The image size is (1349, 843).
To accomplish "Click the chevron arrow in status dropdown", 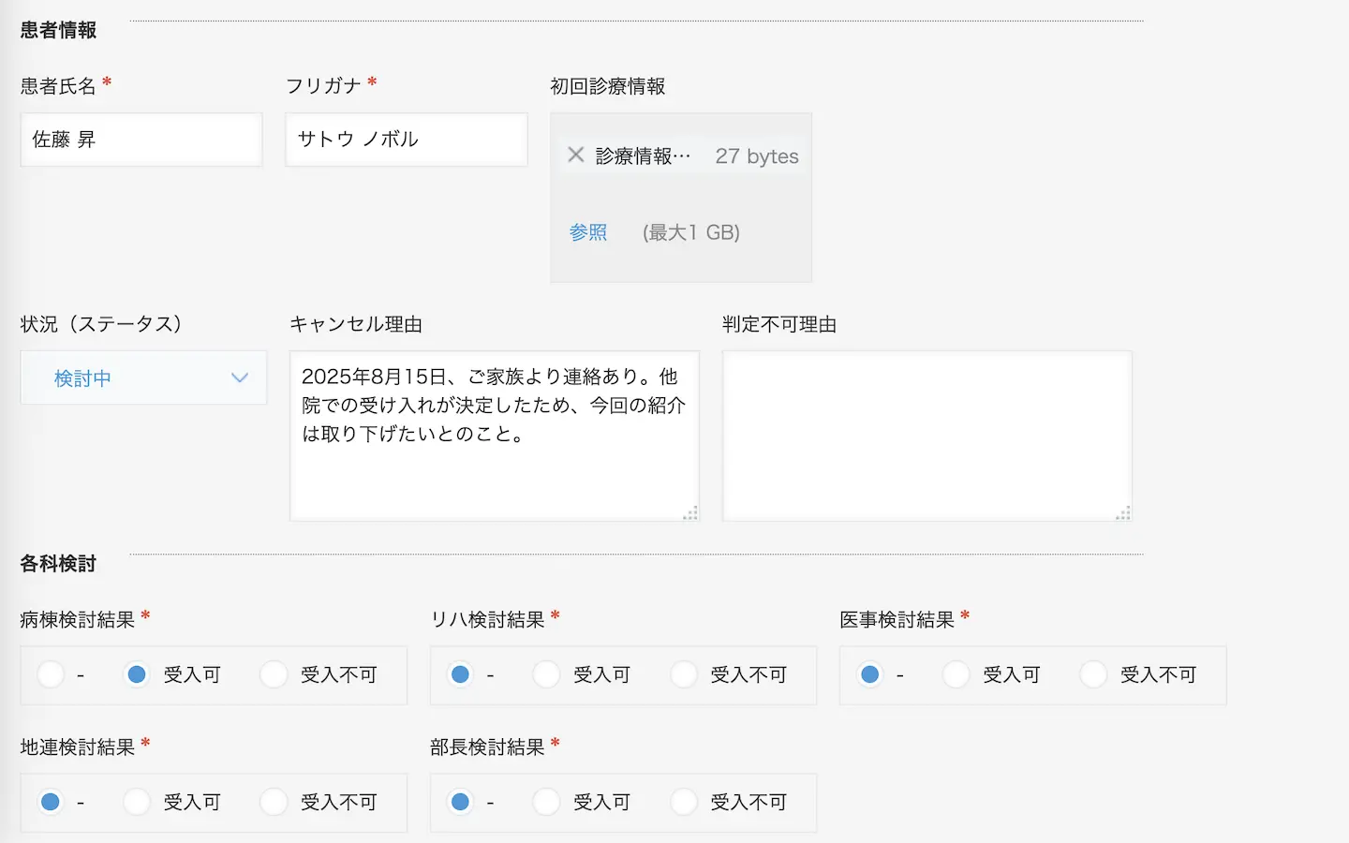I will [240, 378].
